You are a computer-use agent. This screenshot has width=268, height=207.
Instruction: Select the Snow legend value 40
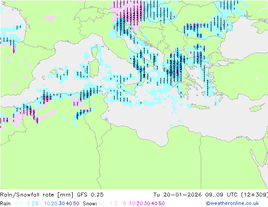154,204
